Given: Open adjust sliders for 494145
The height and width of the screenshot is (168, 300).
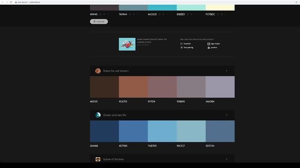Looking at the screenshot, I should (104, 14).
